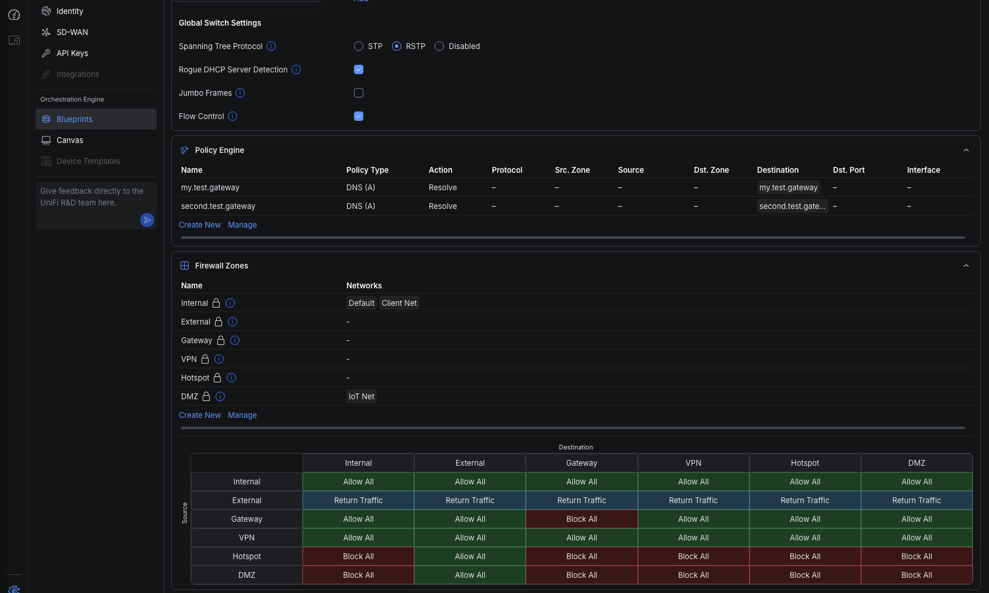Screen dimensions: 989x593
Task: Open the Identity section in the sidebar
Action: 71,11
